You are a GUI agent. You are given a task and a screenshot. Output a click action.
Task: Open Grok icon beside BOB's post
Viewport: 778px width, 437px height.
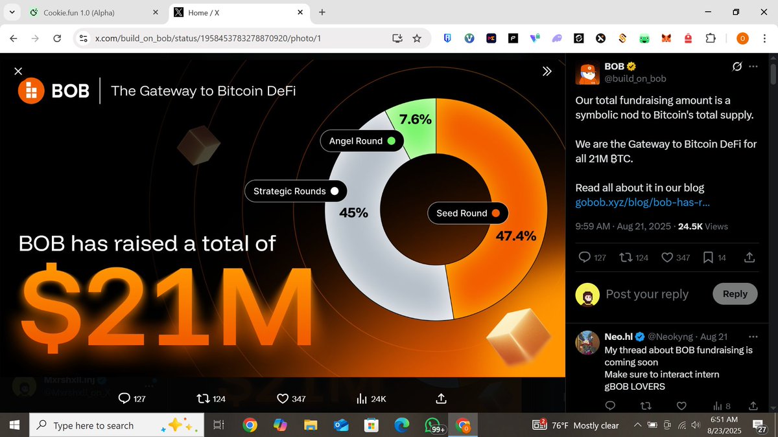coord(737,67)
